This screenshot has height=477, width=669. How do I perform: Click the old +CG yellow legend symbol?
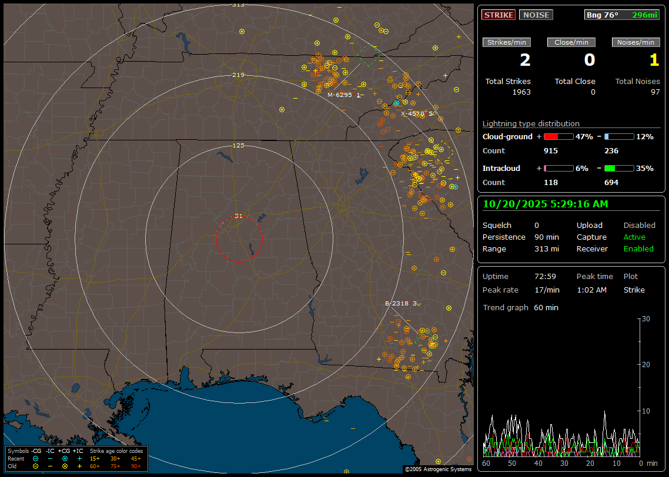click(x=65, y=466)
